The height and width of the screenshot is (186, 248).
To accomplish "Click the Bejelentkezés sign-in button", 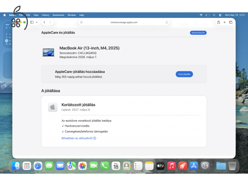I will click(198, 33).
